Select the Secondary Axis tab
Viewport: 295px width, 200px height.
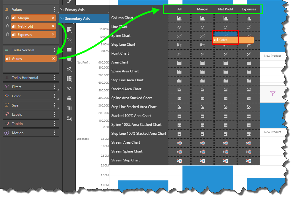tap(77, 19)
